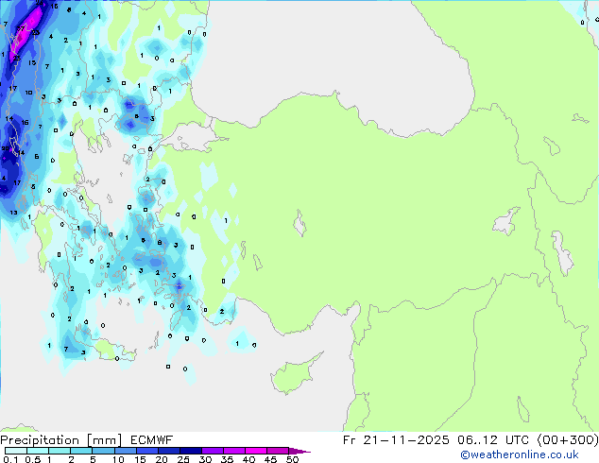Click the '25' legend scale label
This screenshot has width=599, height=463.
click(x=183, y=459)
